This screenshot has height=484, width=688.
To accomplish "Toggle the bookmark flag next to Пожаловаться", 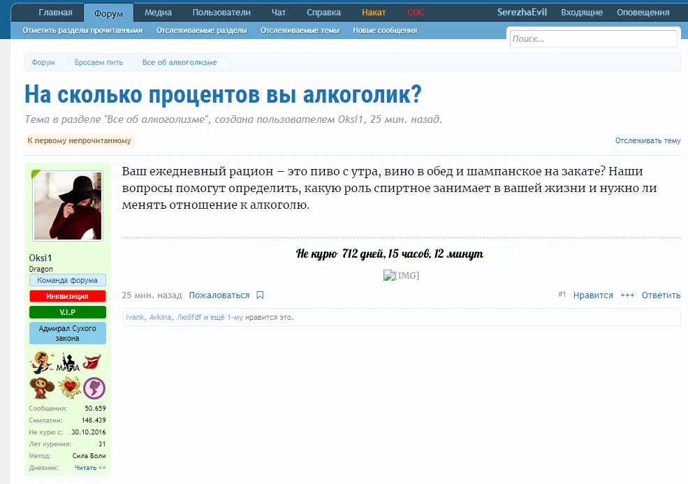I will (x=259, y=295).
